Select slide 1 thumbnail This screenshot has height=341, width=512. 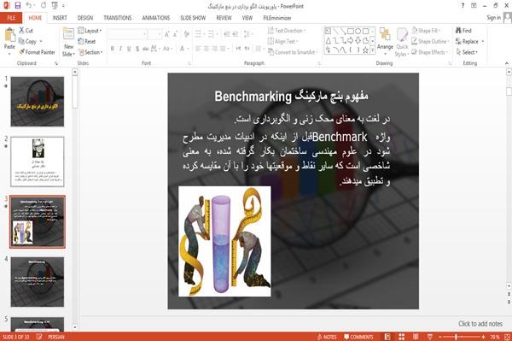[x=38, y=102]
